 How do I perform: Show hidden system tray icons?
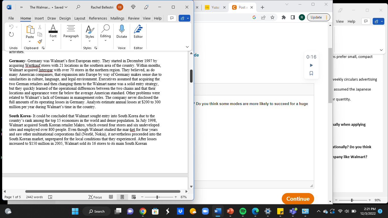(318, 211)
